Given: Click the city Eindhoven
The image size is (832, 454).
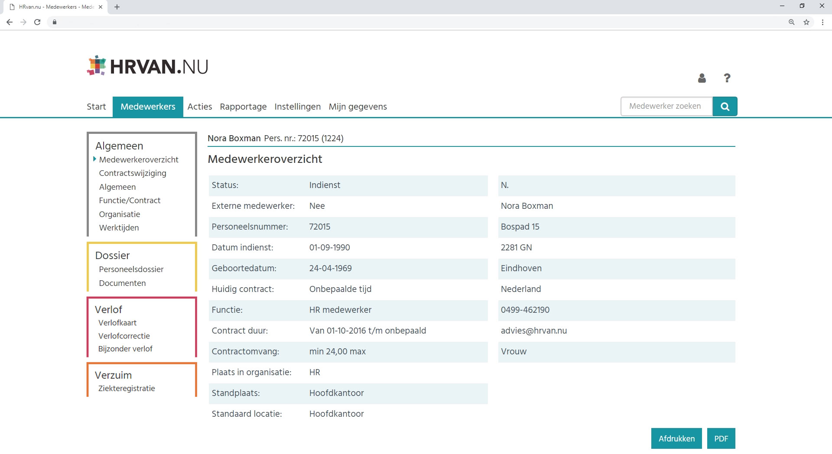Looking at the screenshot, I should click(x=521, y=269).
